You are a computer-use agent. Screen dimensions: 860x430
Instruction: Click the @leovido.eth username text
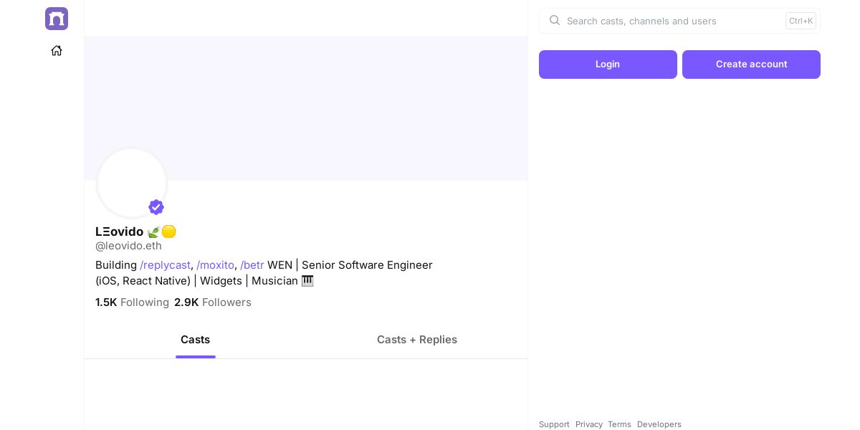coord(128,246)
